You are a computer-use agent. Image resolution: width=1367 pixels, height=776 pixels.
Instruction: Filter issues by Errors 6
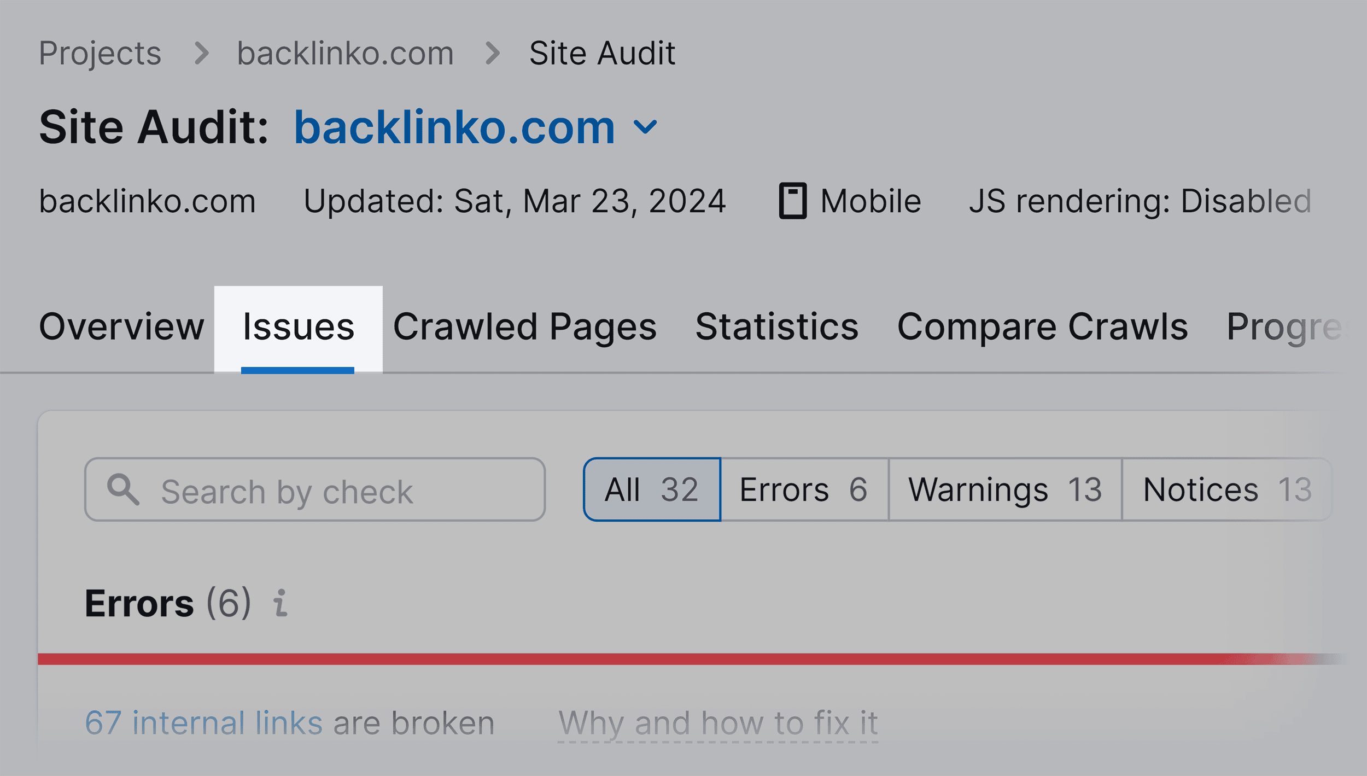803,489
